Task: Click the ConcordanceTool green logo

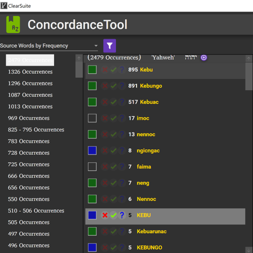Action: (13, 25)
